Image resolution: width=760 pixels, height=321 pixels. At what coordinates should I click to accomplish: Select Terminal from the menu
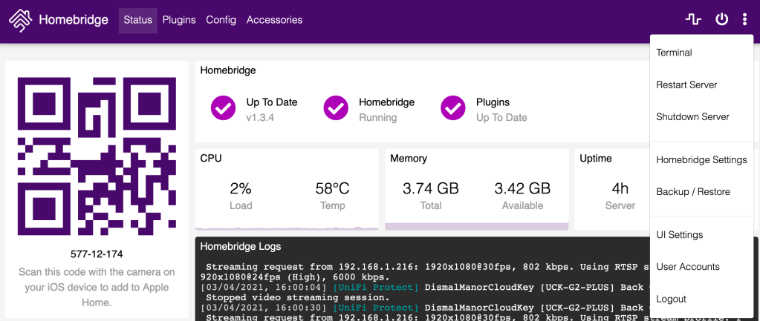point(674,53)
